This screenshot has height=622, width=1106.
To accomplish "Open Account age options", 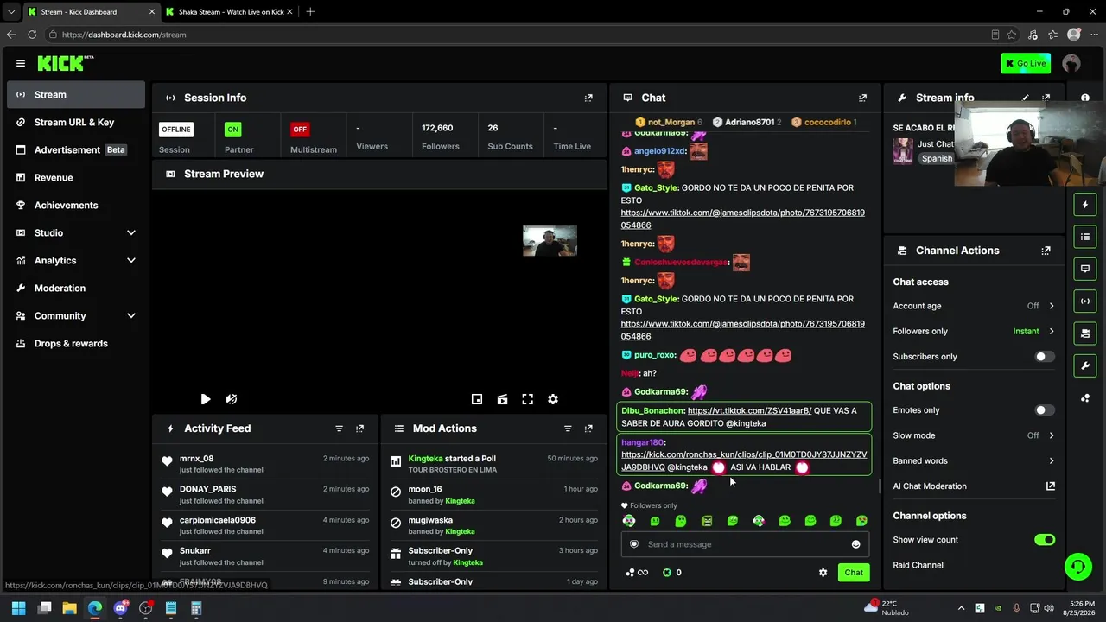I will tap(974, 306).
